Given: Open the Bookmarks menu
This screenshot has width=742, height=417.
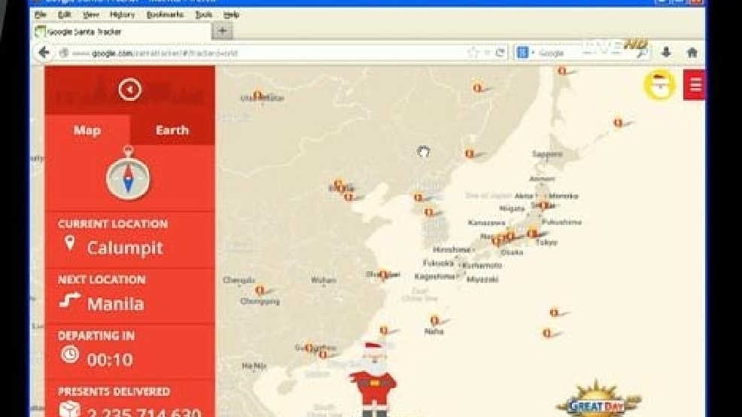Looking at the screenshot, I should [165, 14].
